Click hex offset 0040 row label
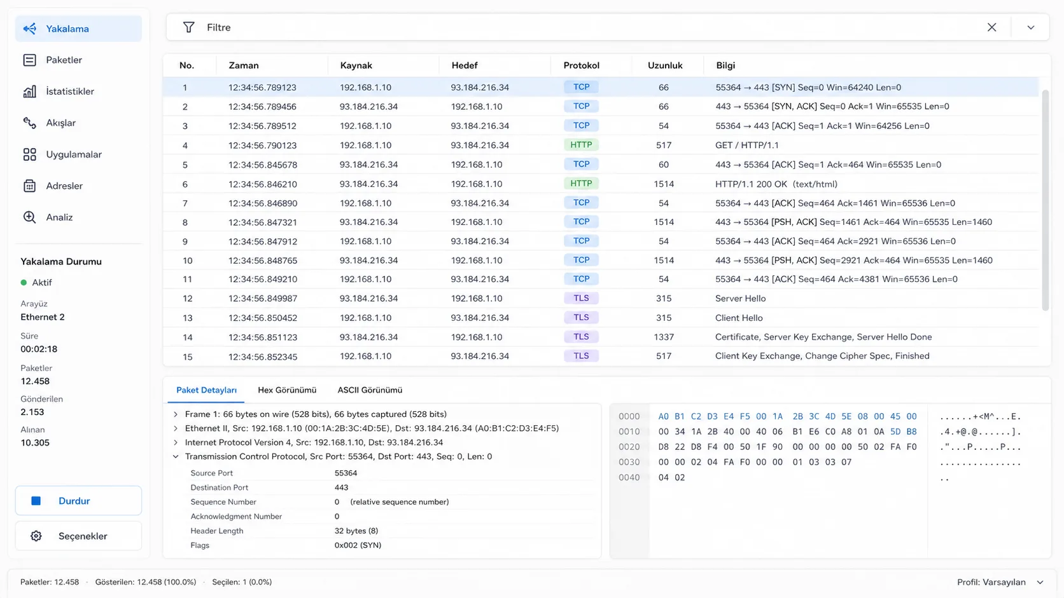1064x598 pixels. tap(629, 477)
